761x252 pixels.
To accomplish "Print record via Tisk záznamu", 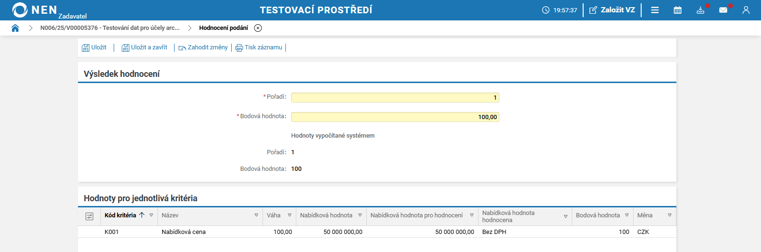I will click(259, 47).
